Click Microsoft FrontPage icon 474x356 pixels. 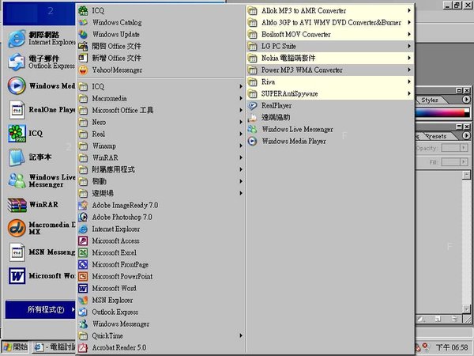point(83,264)
